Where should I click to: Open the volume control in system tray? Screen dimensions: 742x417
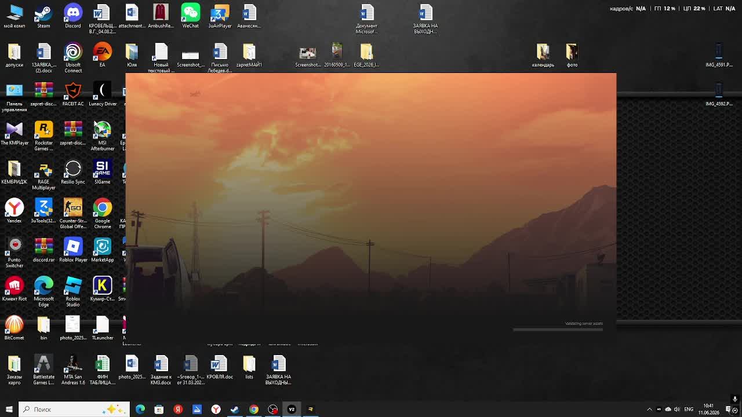click(x=678, y=409)
